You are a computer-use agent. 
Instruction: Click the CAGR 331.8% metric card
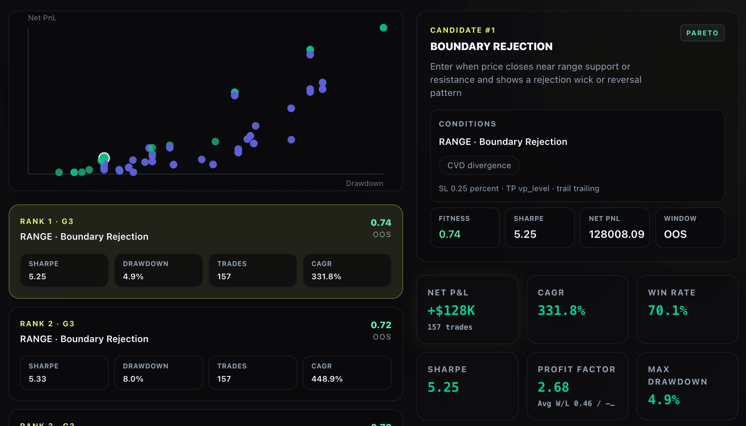coord(577,309)
